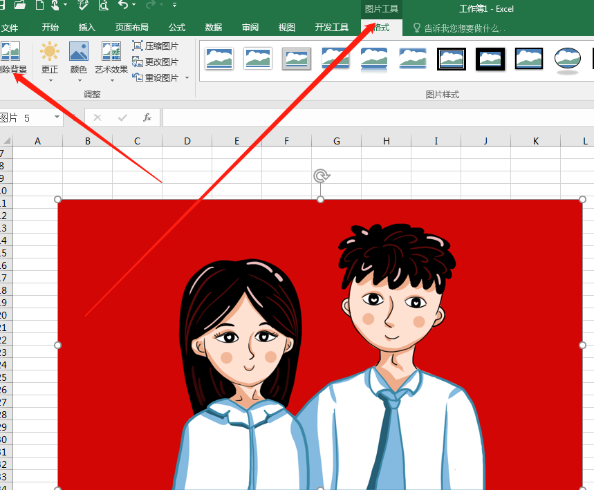This screenshot has width=594, height=490.
Task: Switch to the 插入 (Insert) tab
Action: 86,27
